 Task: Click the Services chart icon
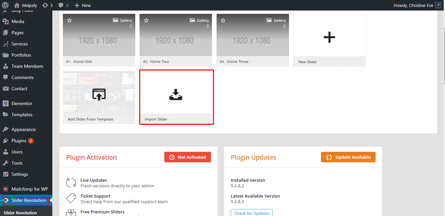click(x=6, y=44)
